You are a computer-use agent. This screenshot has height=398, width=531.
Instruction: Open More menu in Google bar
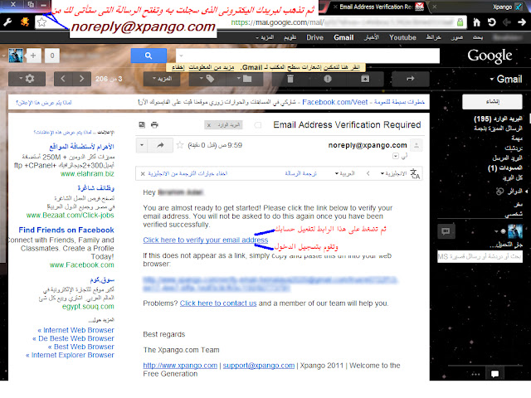265,37
